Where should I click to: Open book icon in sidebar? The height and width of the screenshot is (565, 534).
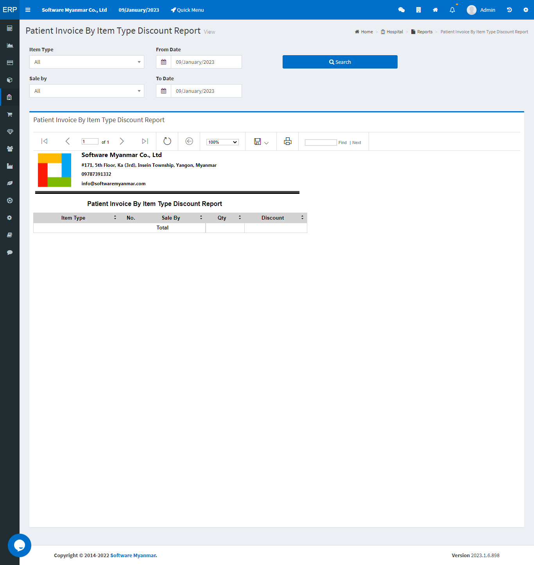click(10, 235)
